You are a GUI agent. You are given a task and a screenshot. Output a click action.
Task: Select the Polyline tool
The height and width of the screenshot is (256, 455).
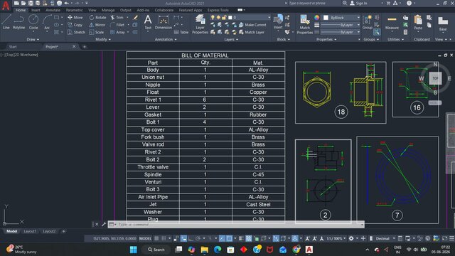[x=18, y=22]
